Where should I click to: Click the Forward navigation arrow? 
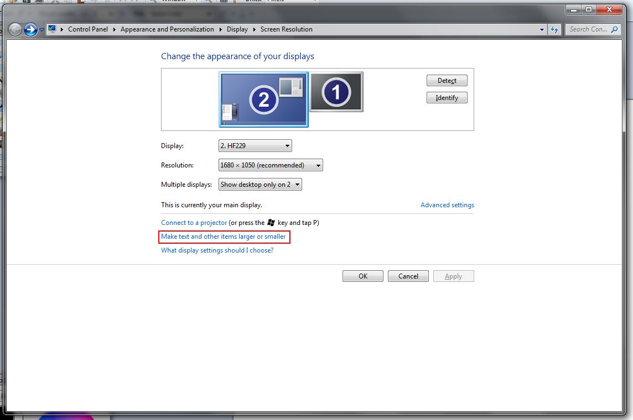pos(30,29)
